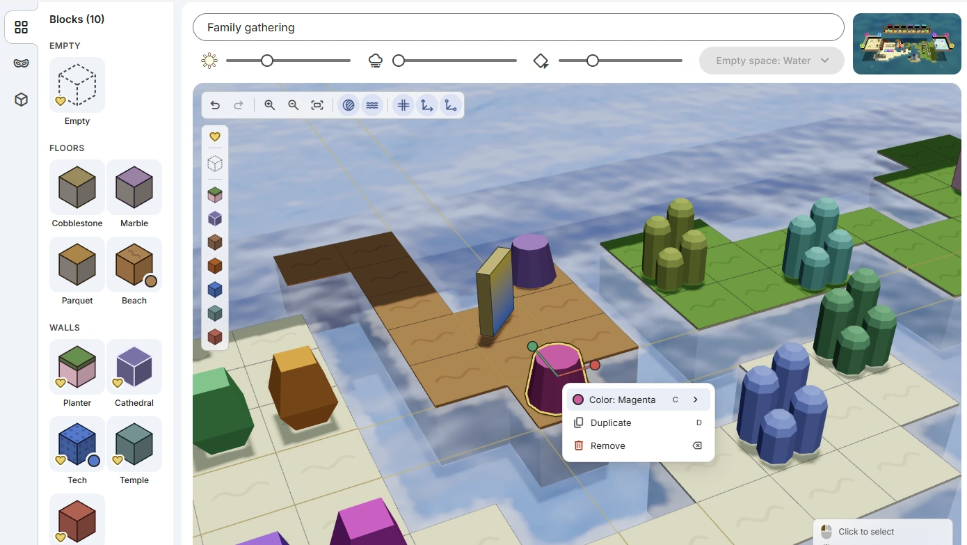
Task: Pick the purple cube in the quick palette
Action: tap(215, 219)
